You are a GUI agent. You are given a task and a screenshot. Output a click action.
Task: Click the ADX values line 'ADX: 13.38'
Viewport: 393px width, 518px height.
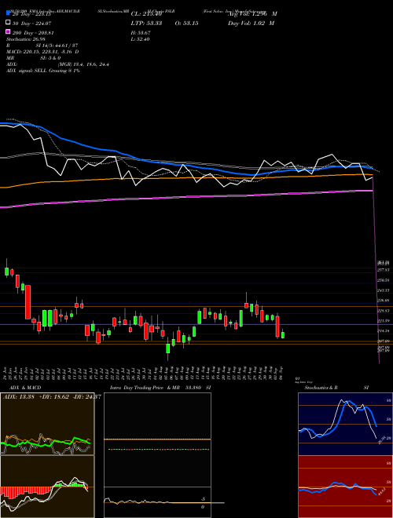pyautogui.click(x=52, y=397)
